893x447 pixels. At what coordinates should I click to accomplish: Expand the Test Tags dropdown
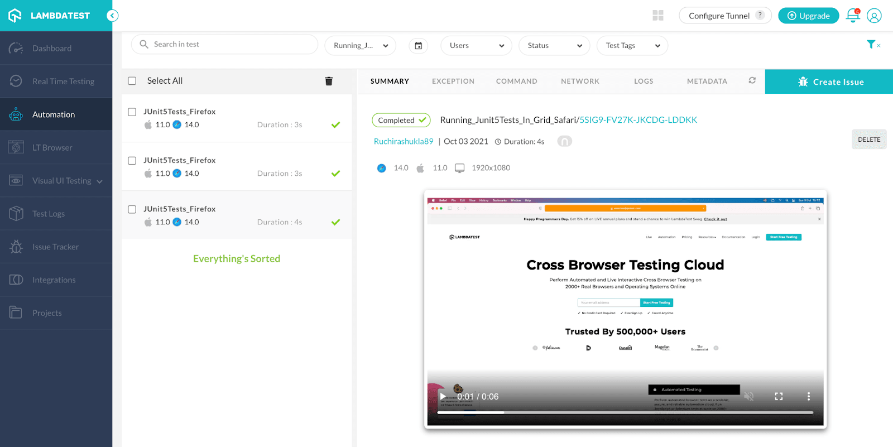click(632, 46)
